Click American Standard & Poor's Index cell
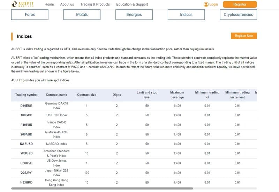This screenshot has height=192, width=279. point(56,153)
